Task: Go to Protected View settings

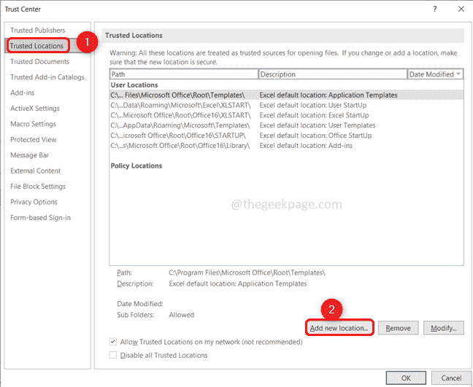Action: 33,140
